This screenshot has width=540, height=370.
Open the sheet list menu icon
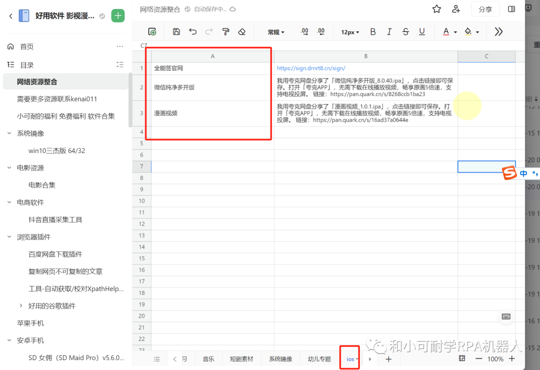pyautogui.click(x=156, y=359)
